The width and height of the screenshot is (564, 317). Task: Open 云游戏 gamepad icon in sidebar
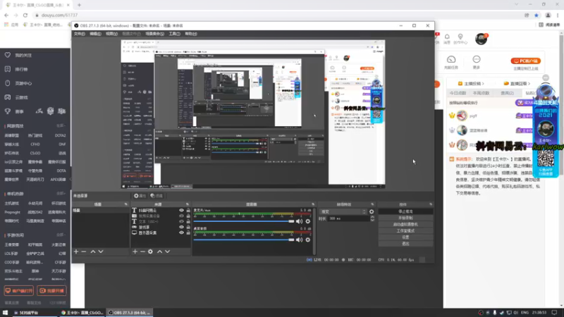pyautogui.click(x=8, y=97)
